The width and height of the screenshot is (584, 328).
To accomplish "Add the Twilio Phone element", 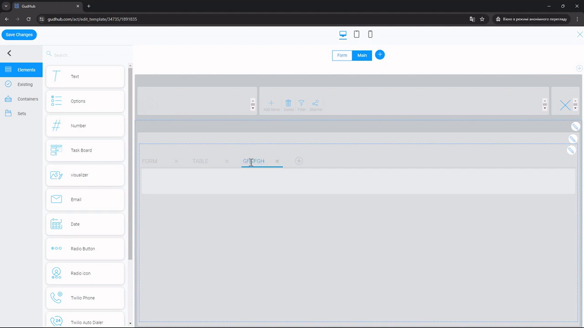I will [85, 298].
